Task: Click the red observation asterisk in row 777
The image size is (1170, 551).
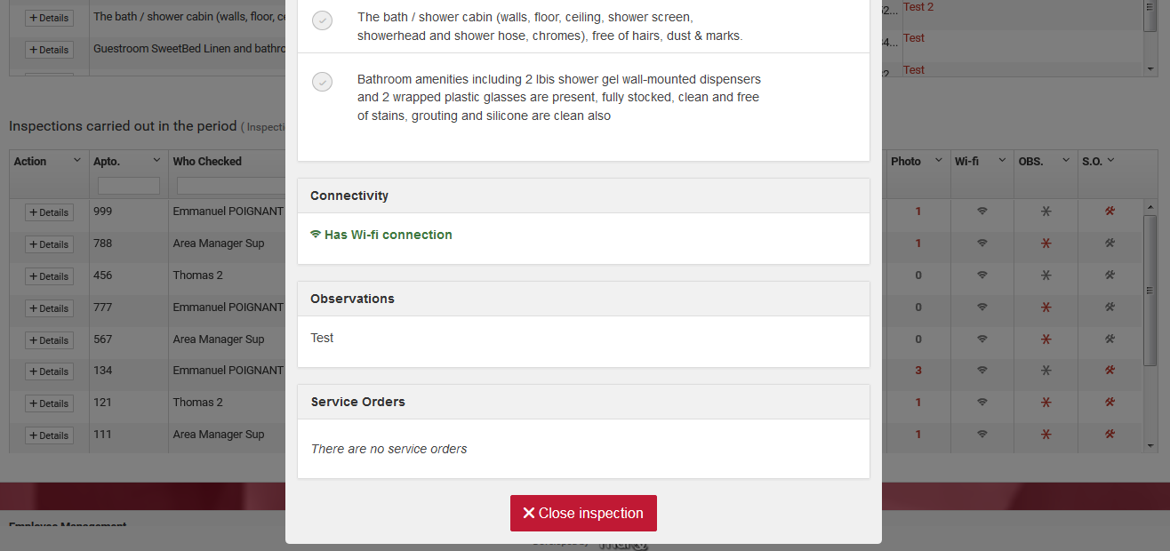Action: [x=1046, y=307]
